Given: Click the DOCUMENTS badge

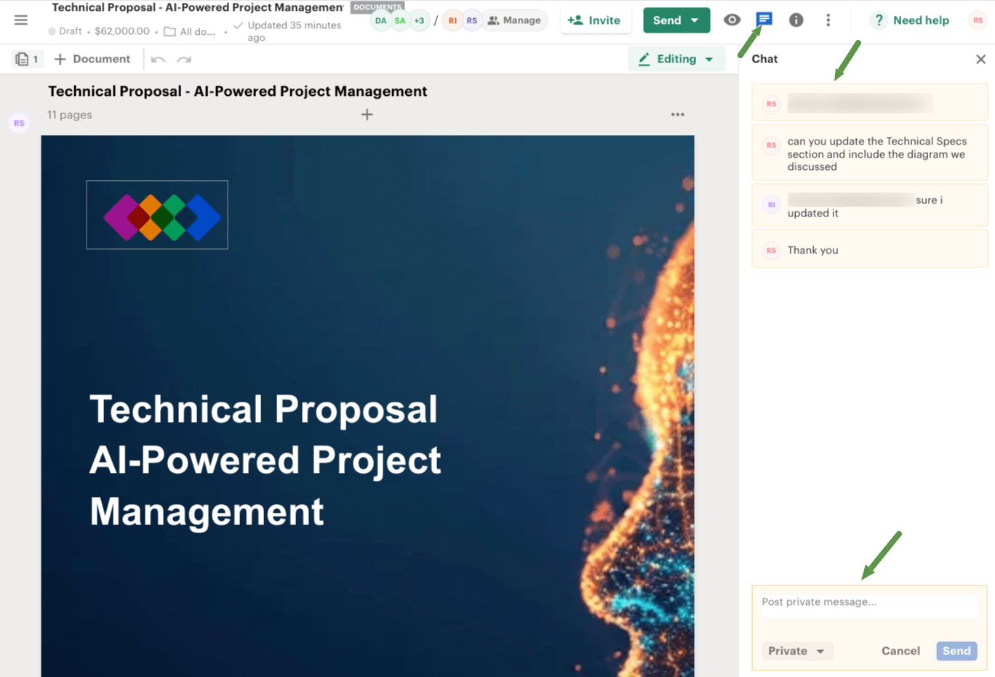Looking at the screenshot, I should (377, 7).
